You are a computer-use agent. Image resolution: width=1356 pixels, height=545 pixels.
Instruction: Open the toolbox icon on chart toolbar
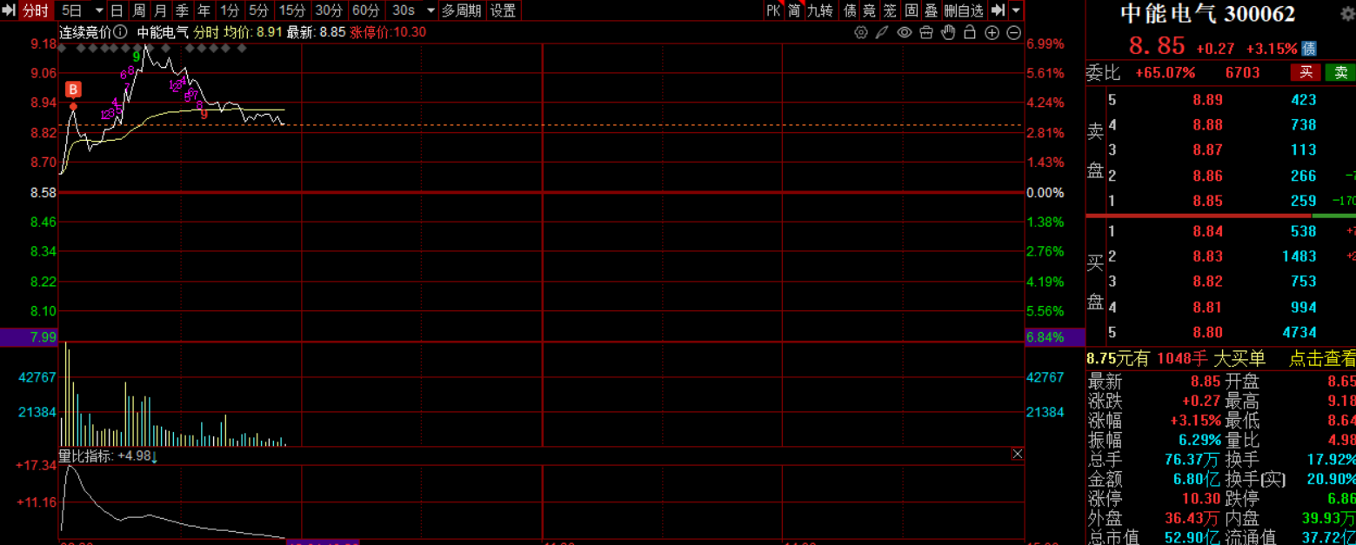click(x=926, y=32)
